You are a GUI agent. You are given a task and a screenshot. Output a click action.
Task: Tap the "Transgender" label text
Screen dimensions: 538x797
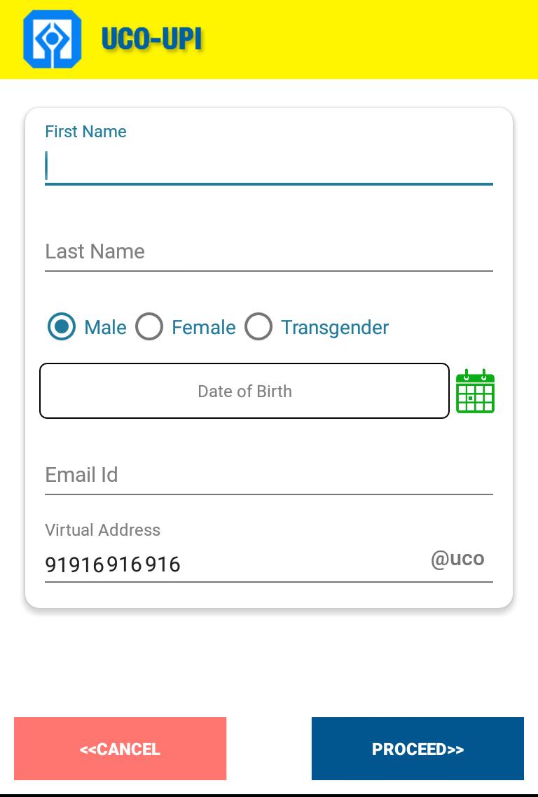[335, 327]
